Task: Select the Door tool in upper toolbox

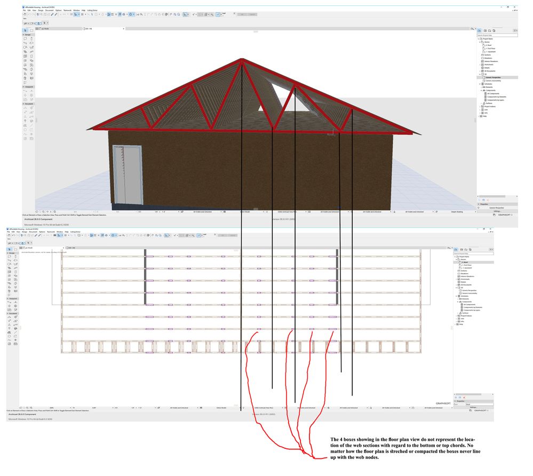Action: coord(31,57)
